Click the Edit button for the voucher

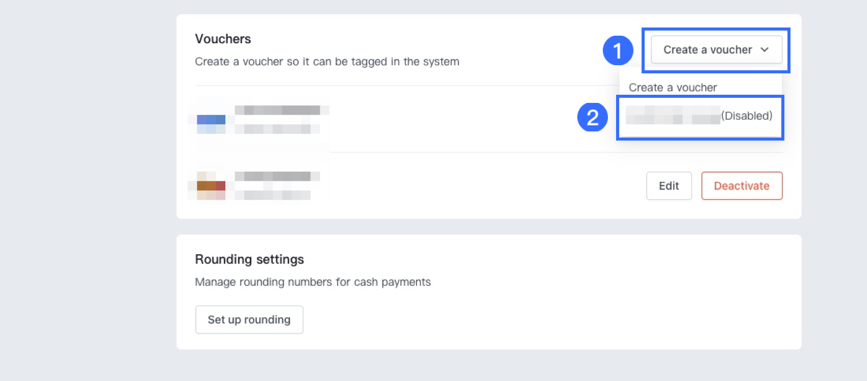click(x=669, y=186)
